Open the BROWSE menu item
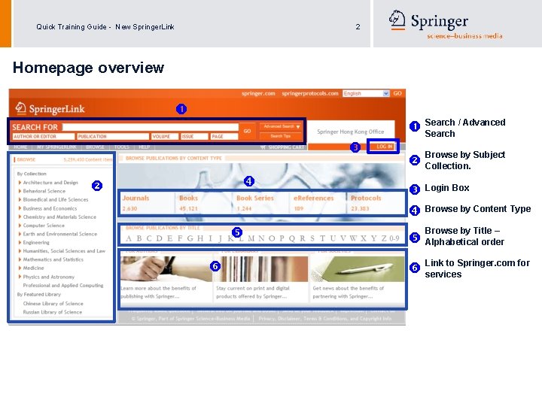Image resolution: width=542 pixels, height=406 pixels. tap(95, 147)
